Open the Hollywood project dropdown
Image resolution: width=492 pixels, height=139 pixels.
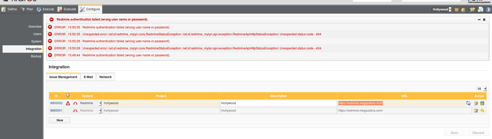(450, 9)
